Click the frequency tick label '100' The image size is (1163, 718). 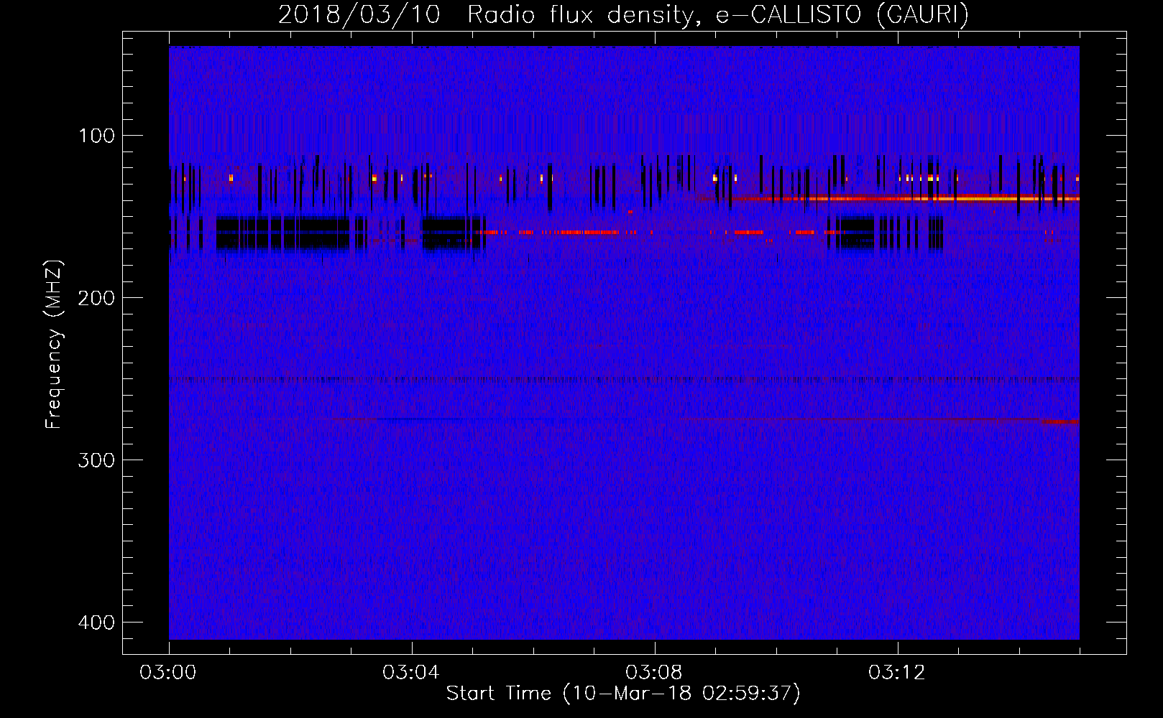[x=96, y=136]
